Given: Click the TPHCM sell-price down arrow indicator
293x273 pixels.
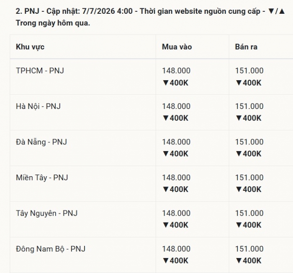Looking at the screenshot, I should pyautogui.click(x=239, y=83).
